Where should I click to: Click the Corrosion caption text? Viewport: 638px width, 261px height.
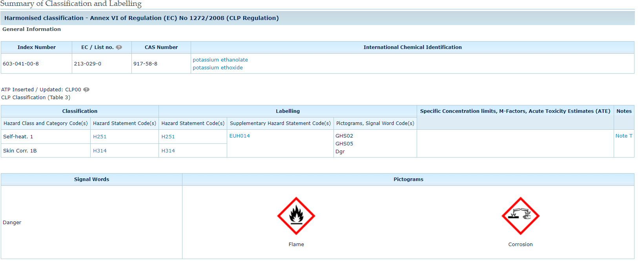tap(521, 245)
